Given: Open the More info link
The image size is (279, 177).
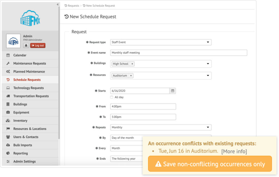Looking at the screenshot, I should click(x=234, y=151).
